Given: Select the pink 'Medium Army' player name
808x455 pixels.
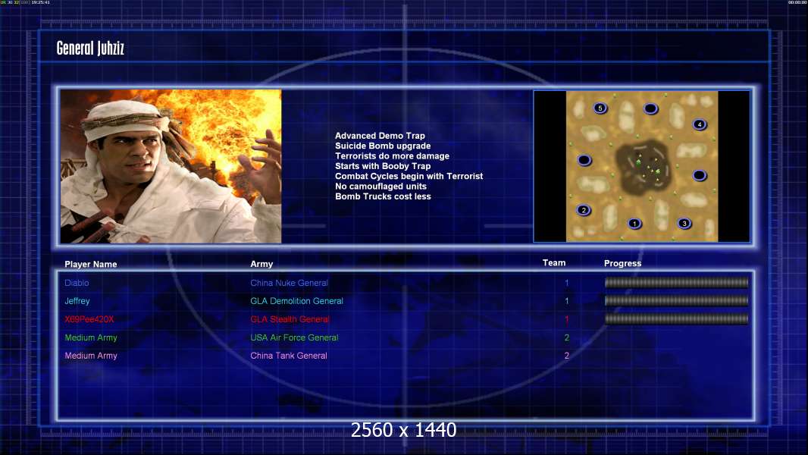Looking at the screenshot, I should (x=91, y=356).
